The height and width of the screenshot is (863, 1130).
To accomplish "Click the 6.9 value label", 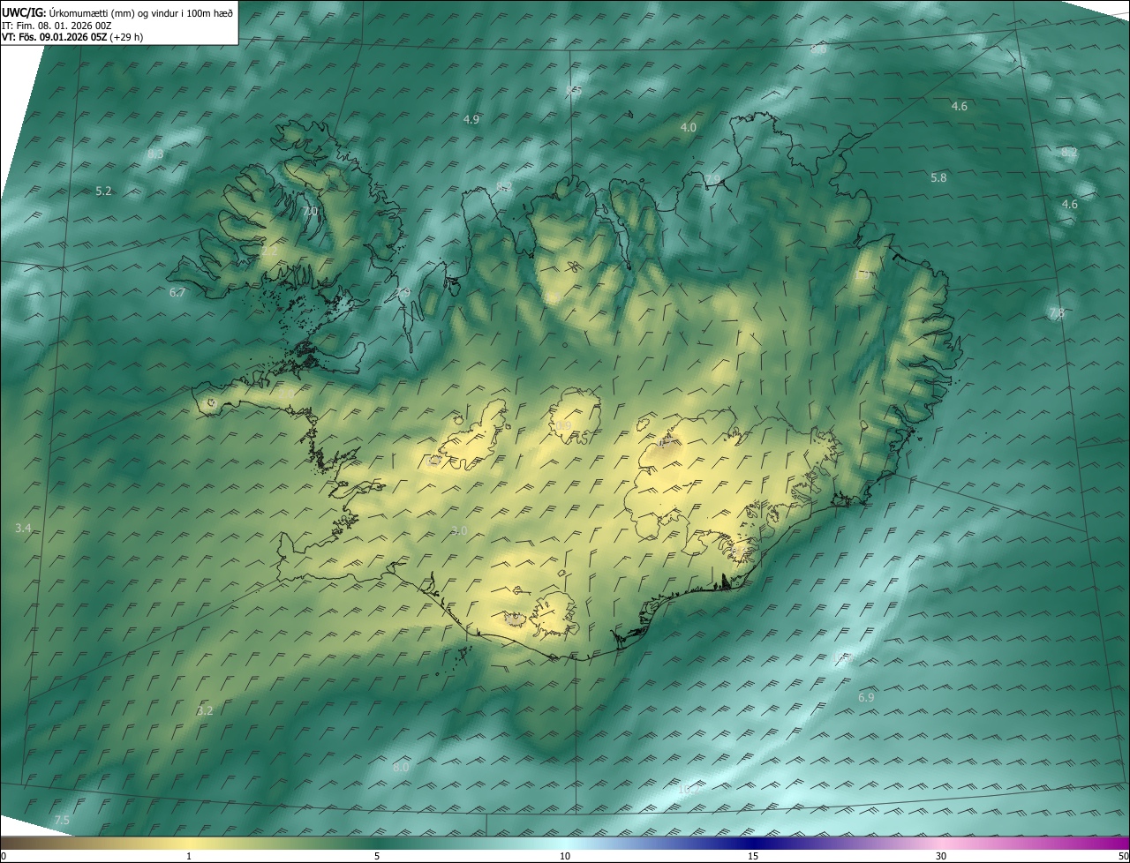I will [866, 698].
